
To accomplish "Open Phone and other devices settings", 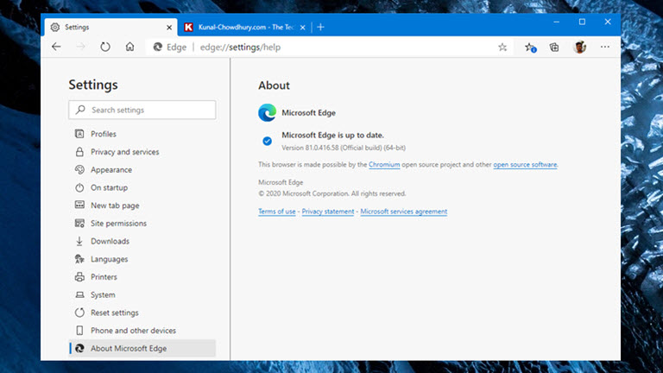I will tap(142, 331).
